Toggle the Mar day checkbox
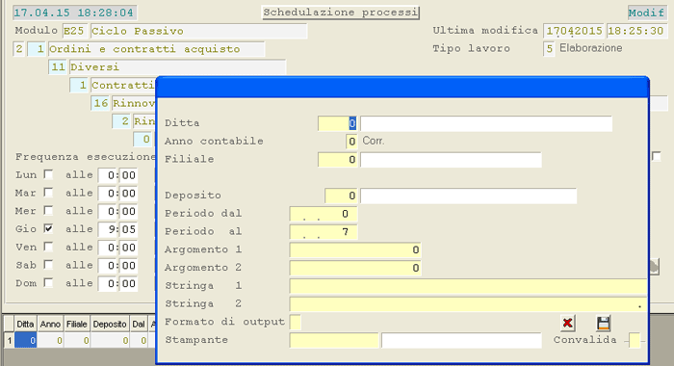This screenshot has width=674, height=366. pos(48,193)
